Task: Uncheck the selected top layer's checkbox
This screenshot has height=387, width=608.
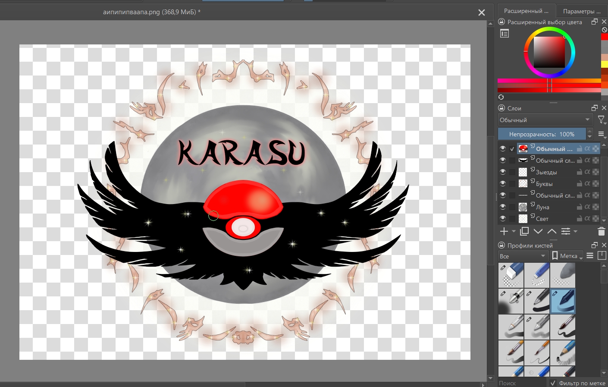Action: 512,149
